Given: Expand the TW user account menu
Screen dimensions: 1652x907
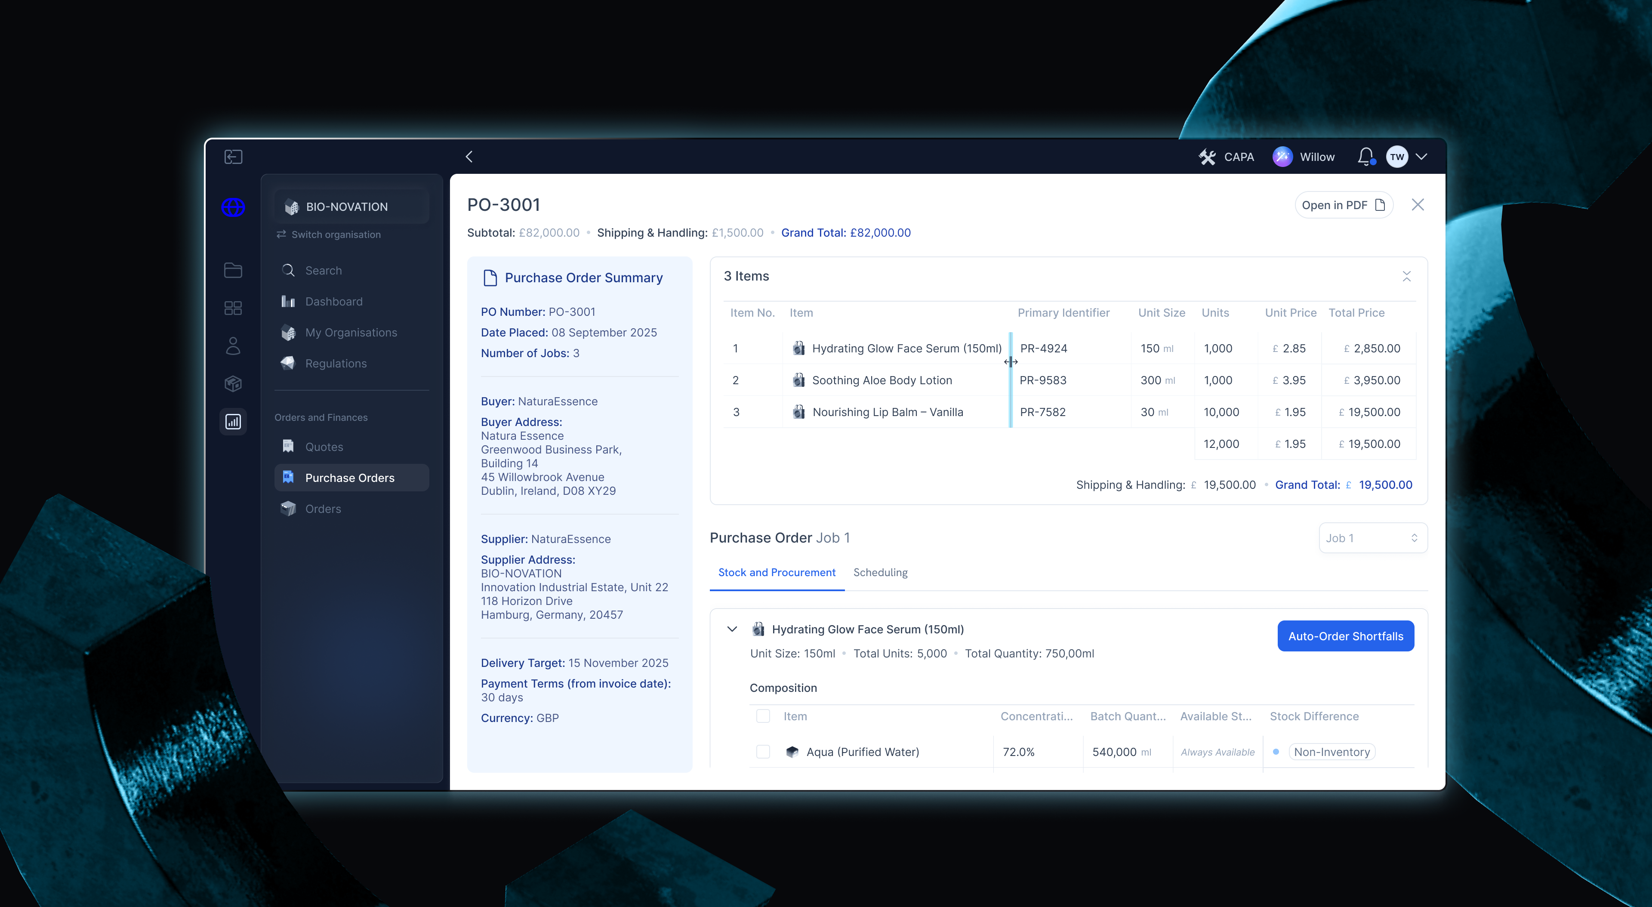Looking at the screenshot, I should tap(1421, 157).
